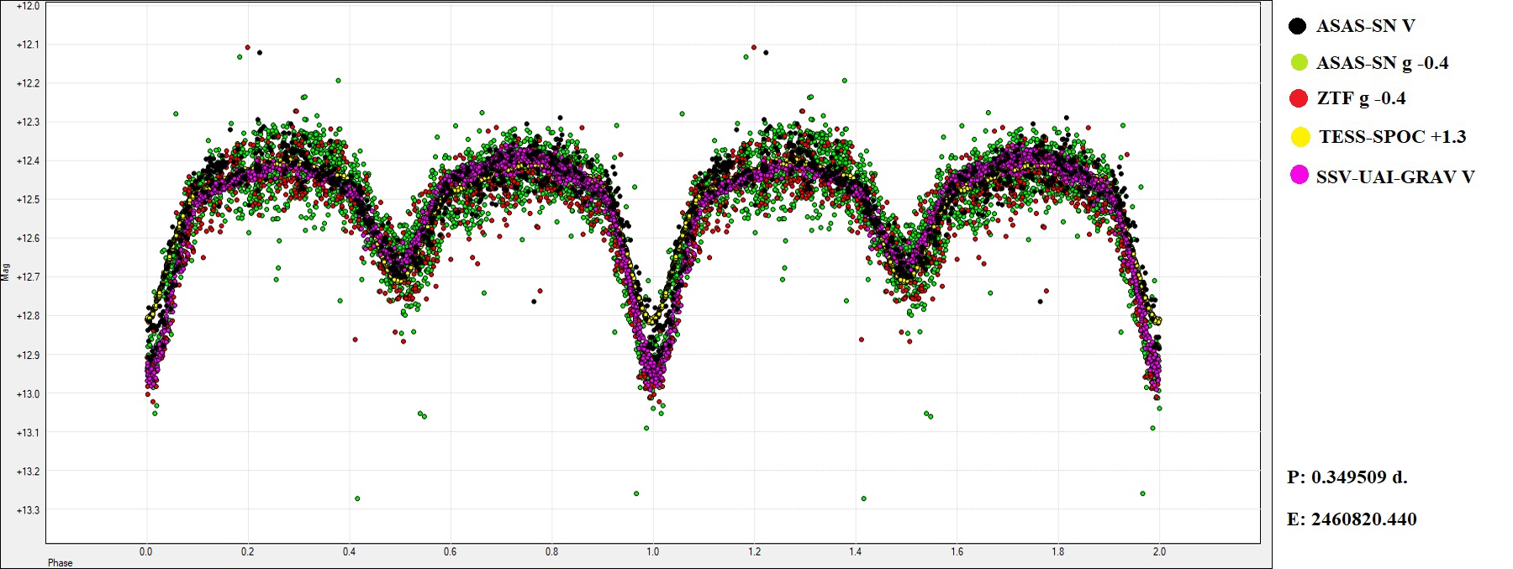Click the 0.8 phase tick label
This screenshot has height=569, width=1513.
[551, 551]
